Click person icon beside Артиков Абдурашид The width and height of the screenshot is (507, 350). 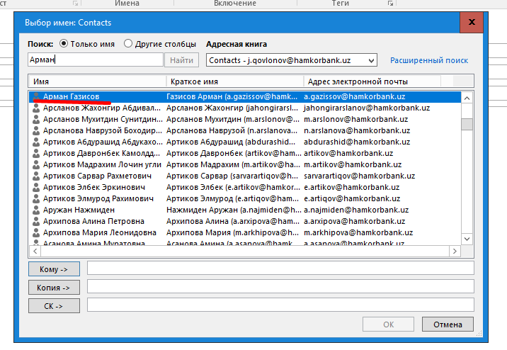click(36, 142)
